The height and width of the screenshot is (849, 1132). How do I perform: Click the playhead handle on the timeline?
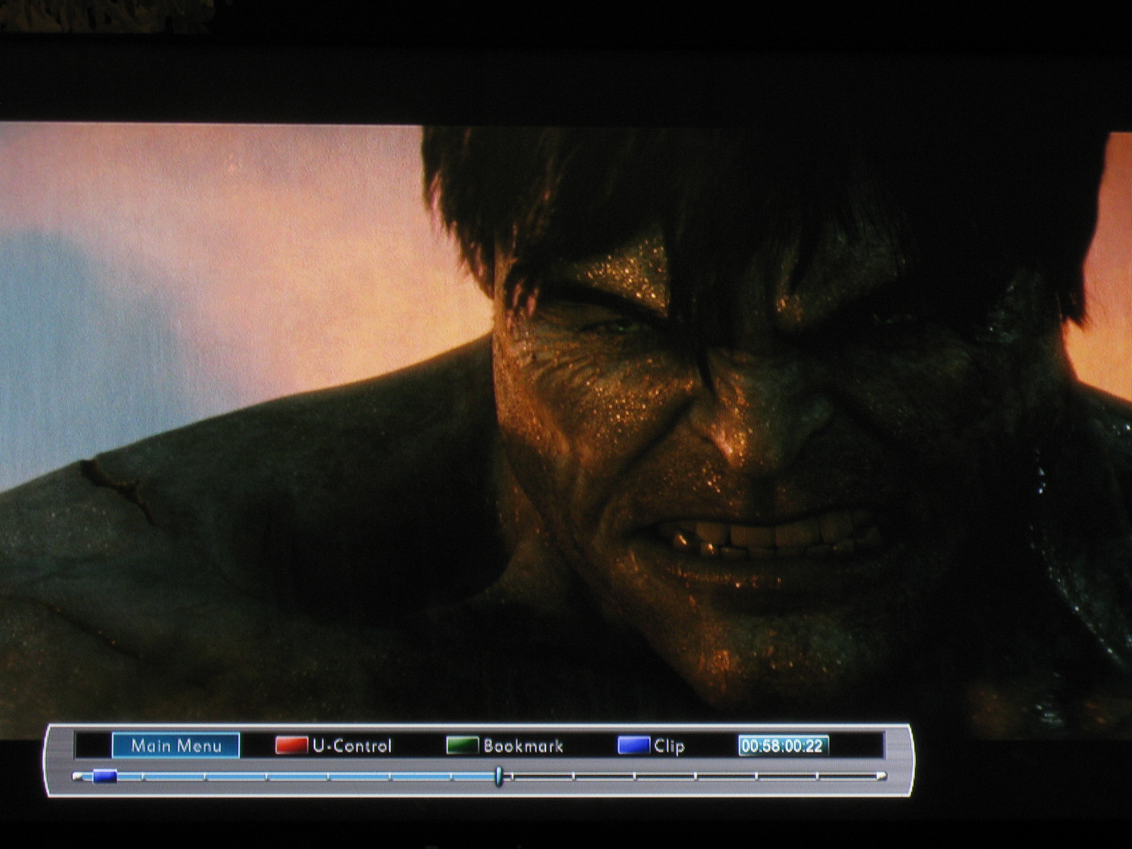tap(498, 776)
